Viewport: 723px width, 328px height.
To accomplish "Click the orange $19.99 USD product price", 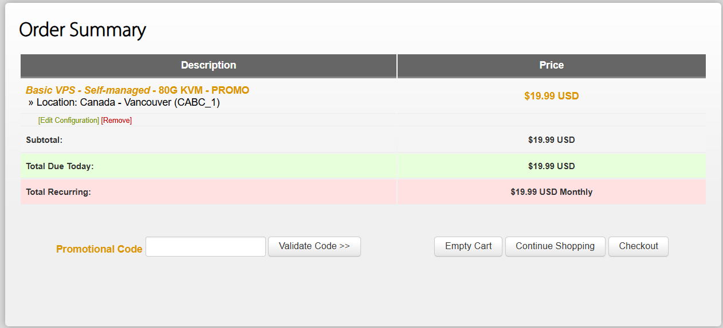I will [552, 96].
